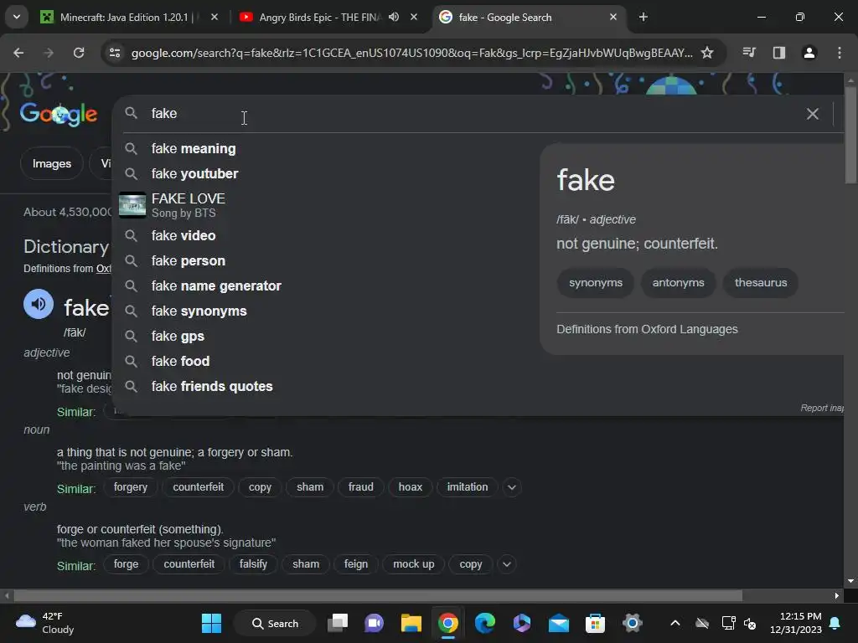Image resolution: width=858 pixels, height=643 pixels.
Task: Click the vertical scrollbar thumb
Action: pos(850,136)
